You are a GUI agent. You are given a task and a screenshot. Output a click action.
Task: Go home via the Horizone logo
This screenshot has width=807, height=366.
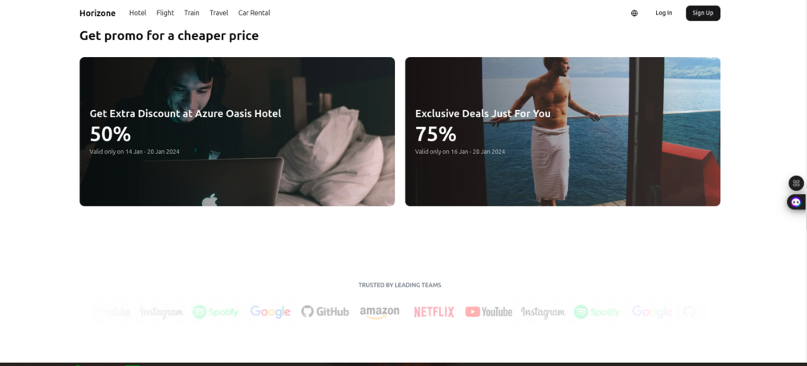pyautogui.click(x=97, y=14)
